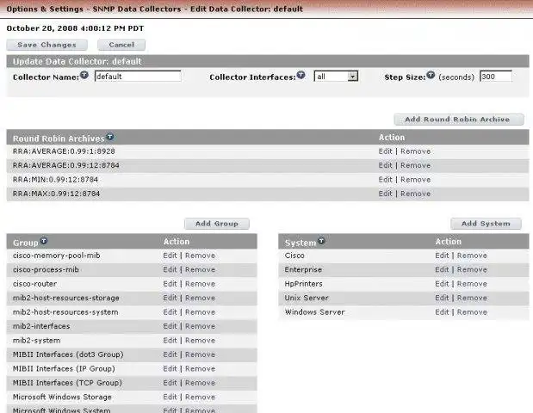Edit the cisco-memory-pool-mib group
Image resolution: width=533 pixels, height=413 pixels.
pyautogui.click(x=170, y=256)
